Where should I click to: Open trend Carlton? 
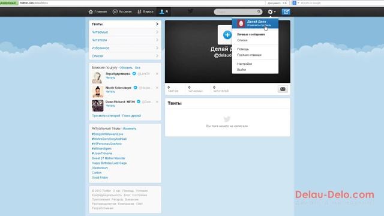[x=97, y=173]
